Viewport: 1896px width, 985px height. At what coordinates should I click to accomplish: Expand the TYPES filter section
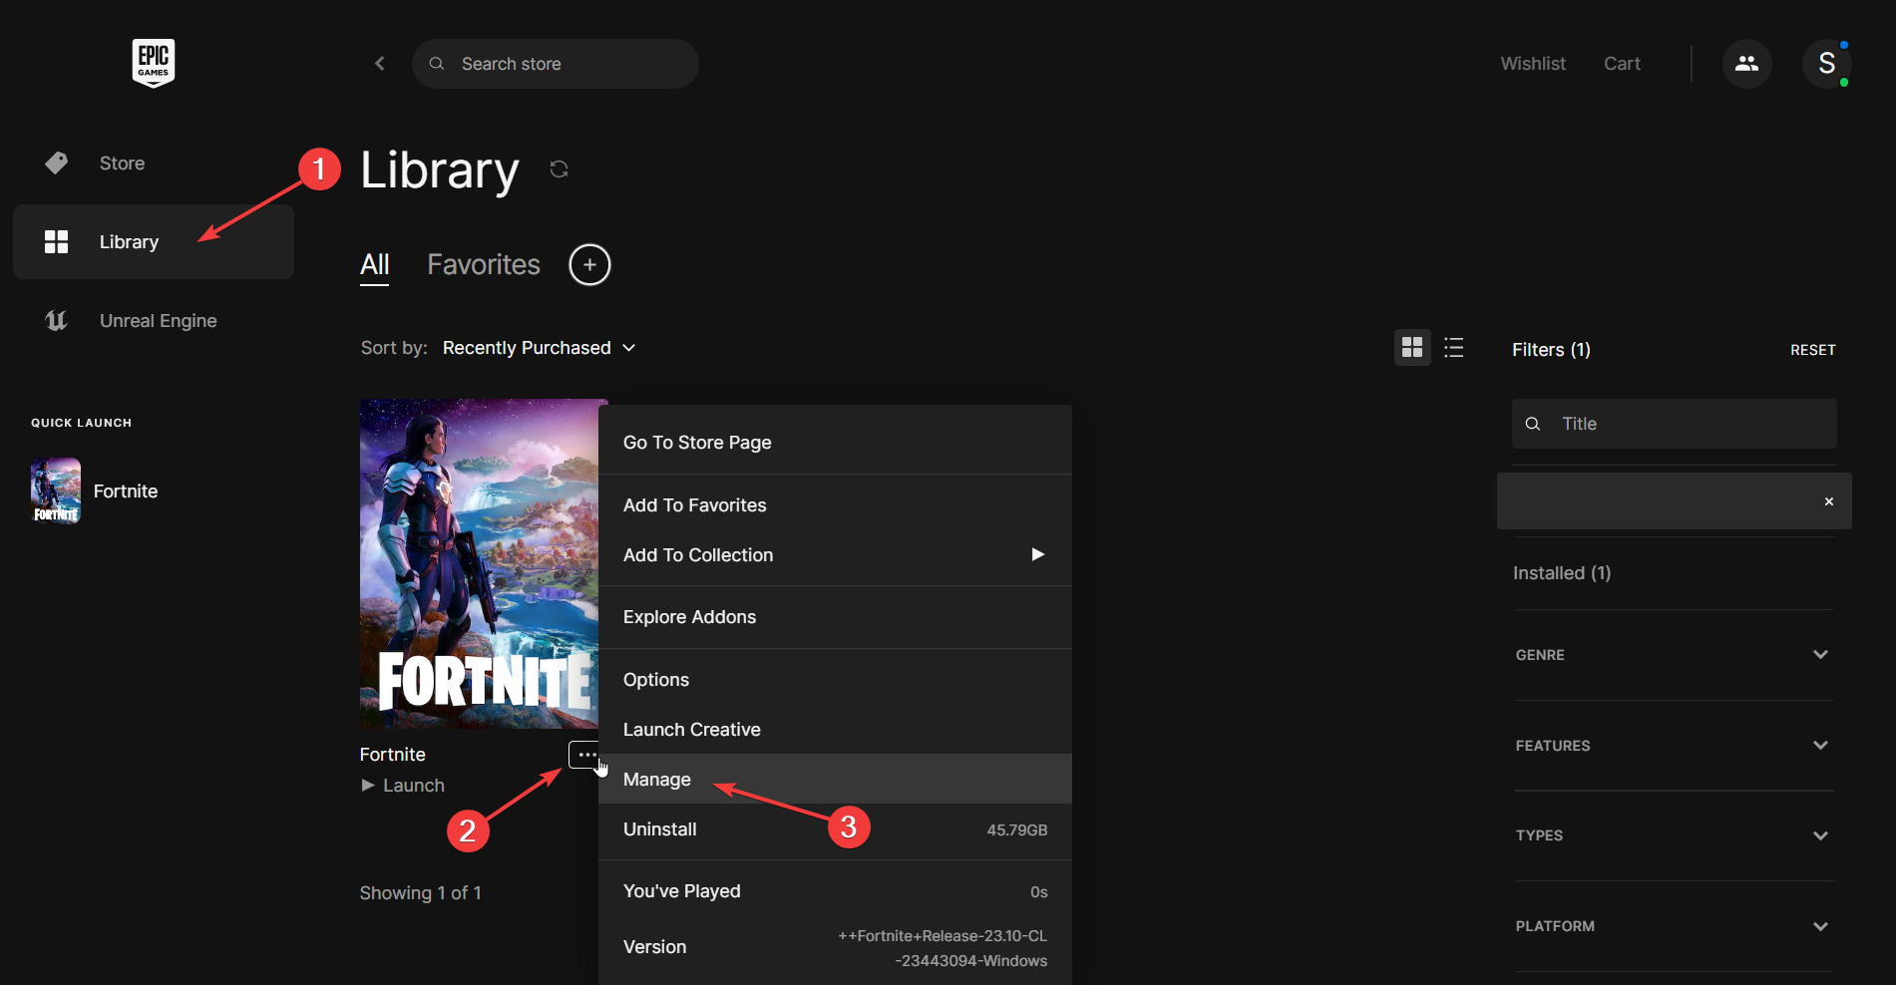(x=1675, y=835)
